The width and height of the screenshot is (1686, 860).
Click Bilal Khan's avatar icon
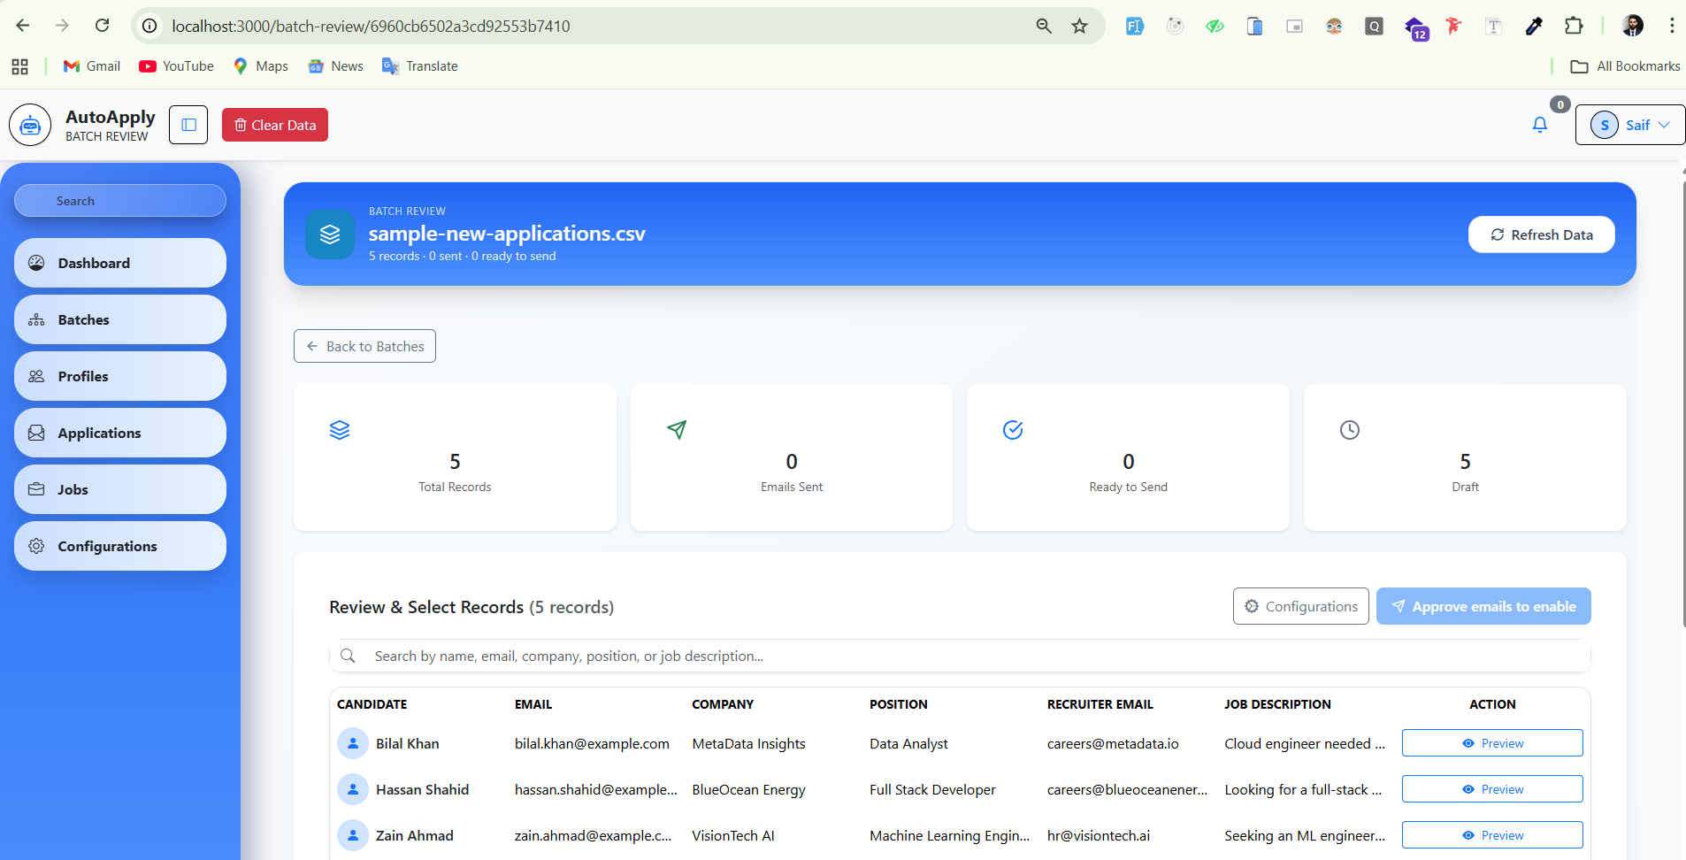point(353,743)
